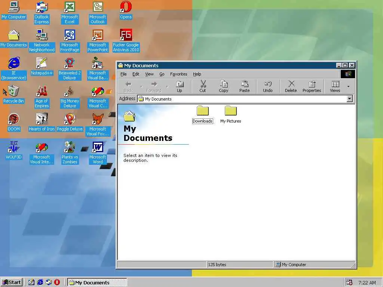Launch Outlook Express from quick launch
The image size is (383, 287).
49,283
